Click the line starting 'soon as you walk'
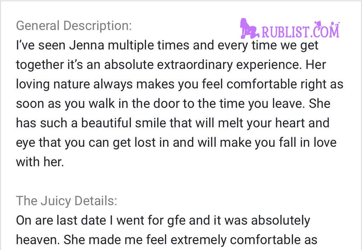 pos(173,103)
